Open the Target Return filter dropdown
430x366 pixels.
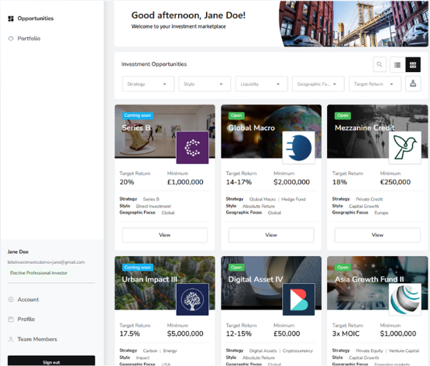(375, 84)
